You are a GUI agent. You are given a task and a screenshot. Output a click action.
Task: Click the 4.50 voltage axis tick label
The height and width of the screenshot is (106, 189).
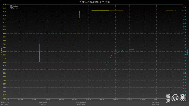4,66
